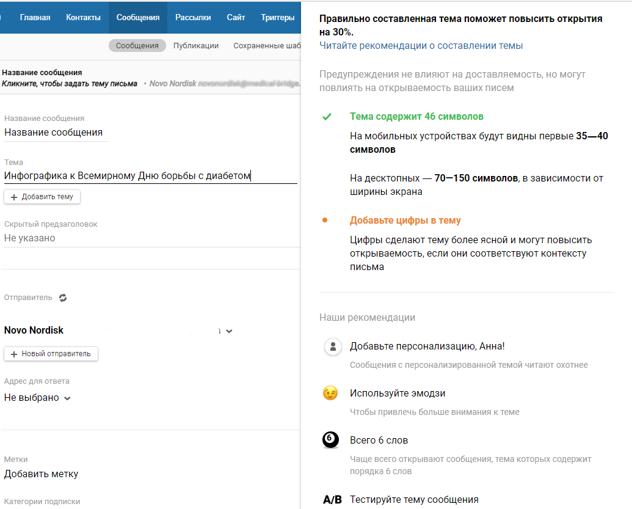Click the subject line input field
This screenshot has width=632, height=509.
tap(150, 177)
